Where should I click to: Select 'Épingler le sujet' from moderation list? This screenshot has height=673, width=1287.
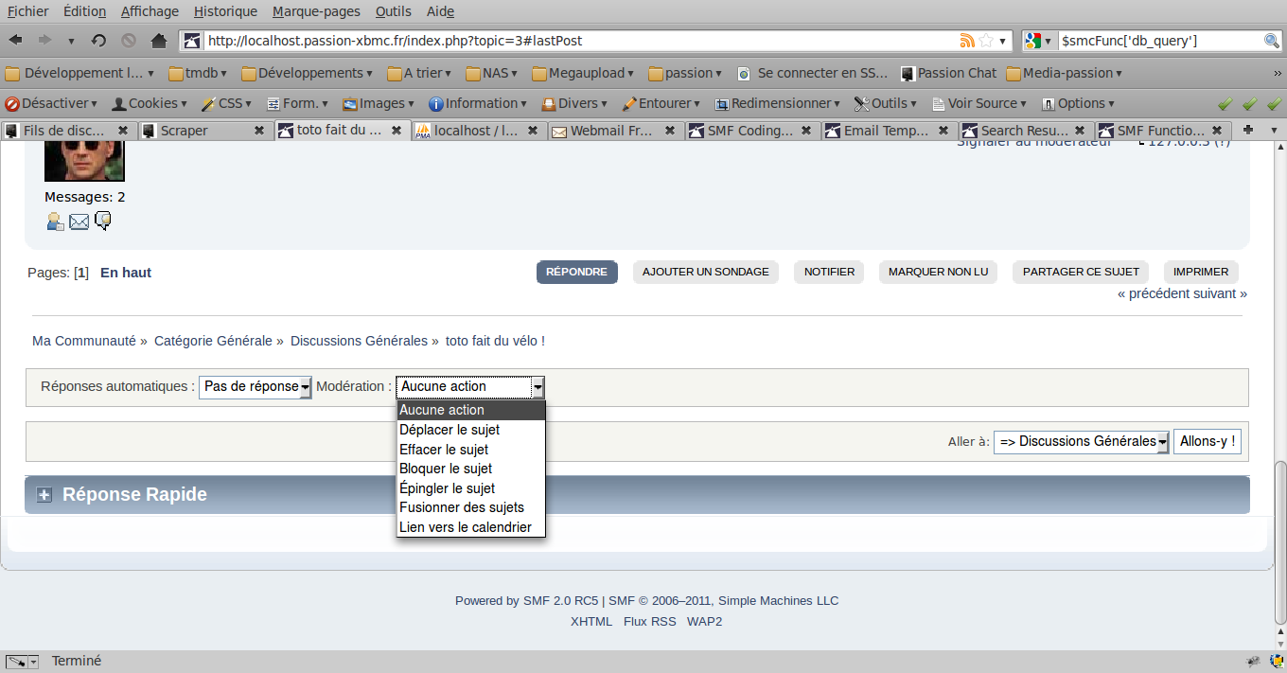(x=447, y=488)
